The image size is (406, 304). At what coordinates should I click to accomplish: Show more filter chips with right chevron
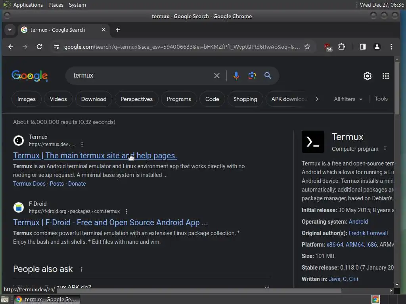pyautogui.click(x=317, y=99)
